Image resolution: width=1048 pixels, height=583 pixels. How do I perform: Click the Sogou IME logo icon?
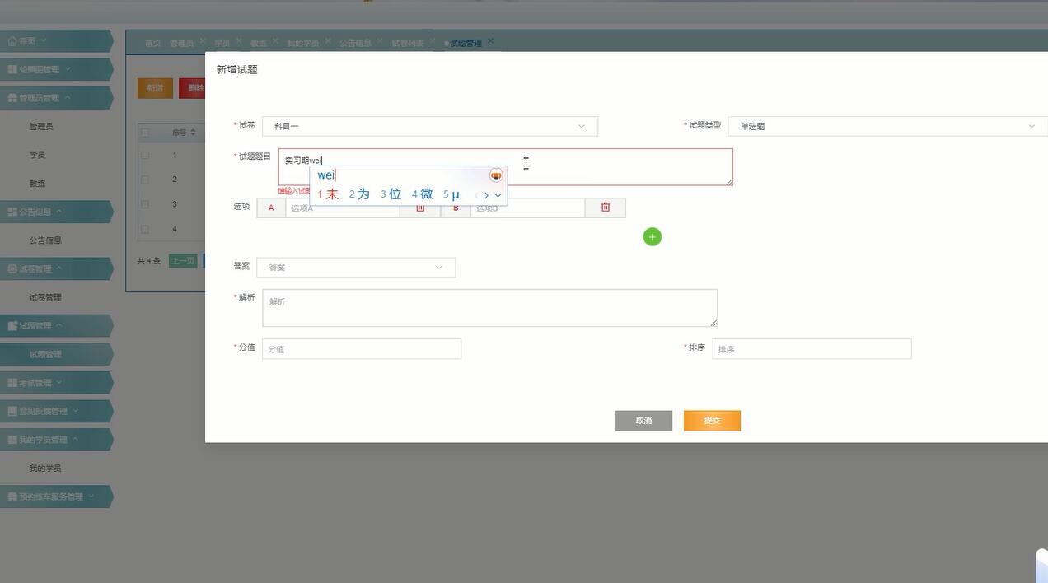coord(496,175)
